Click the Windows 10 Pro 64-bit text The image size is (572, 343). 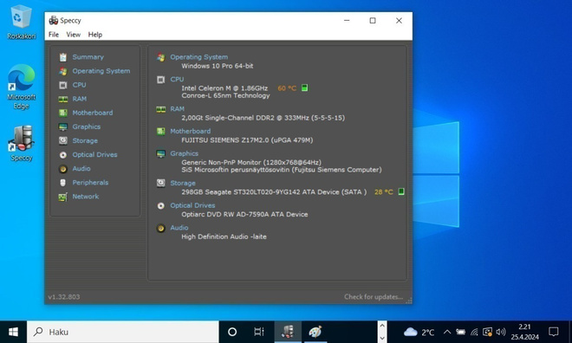click(x=217, y=66)
